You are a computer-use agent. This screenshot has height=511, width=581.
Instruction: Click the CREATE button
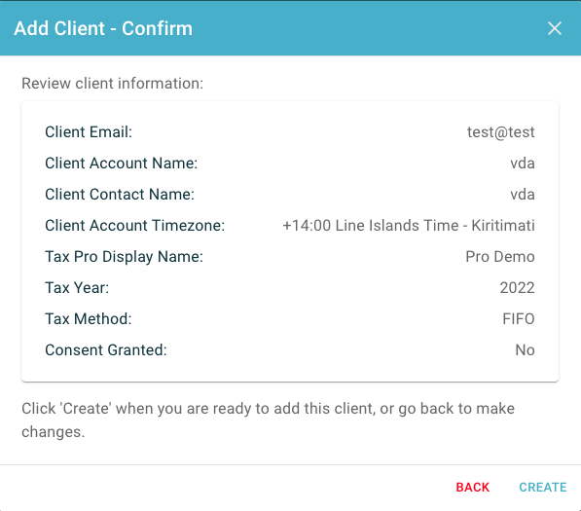pyautogui.click(x=543, y=487)
